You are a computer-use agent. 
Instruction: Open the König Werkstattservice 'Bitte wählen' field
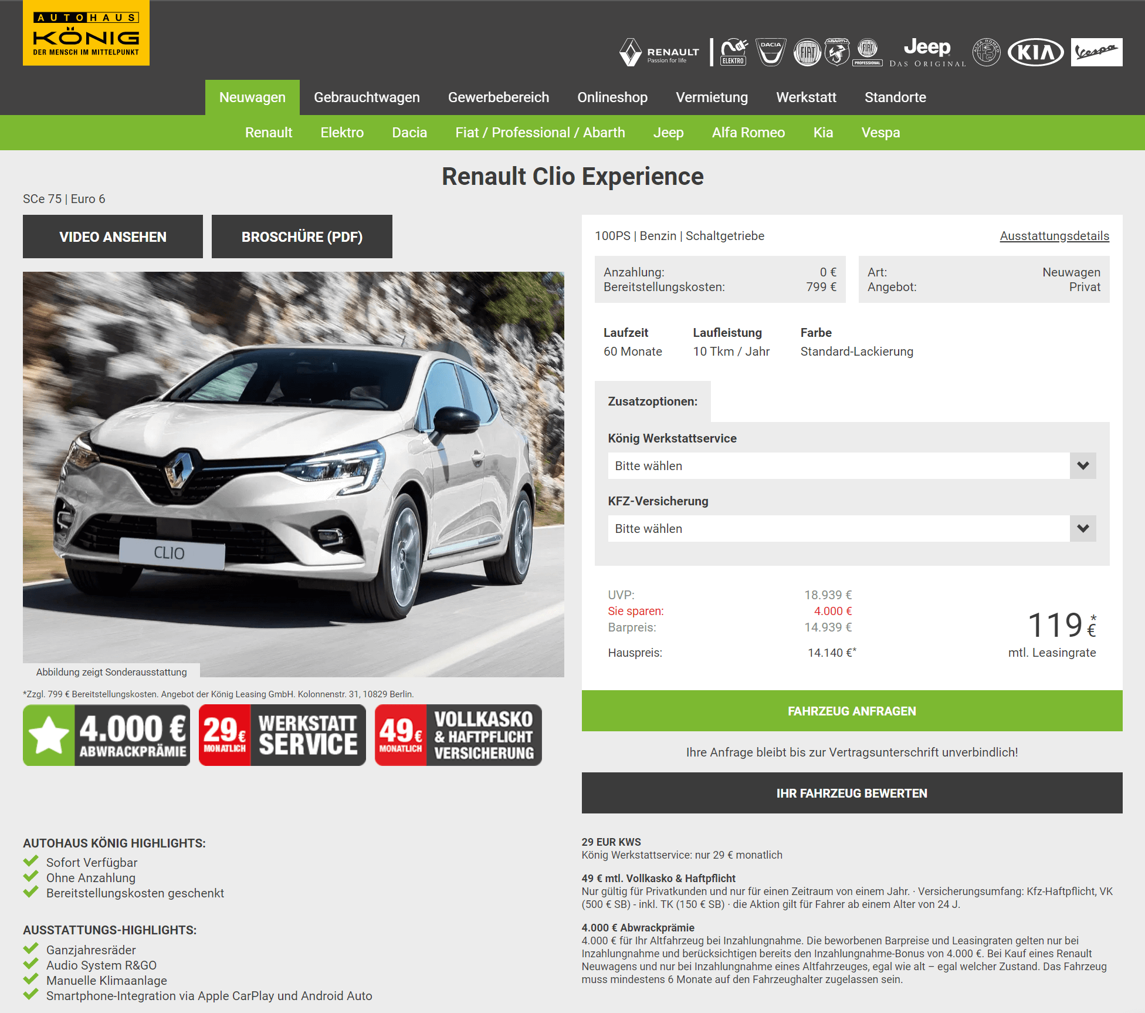tap(852, 465)
